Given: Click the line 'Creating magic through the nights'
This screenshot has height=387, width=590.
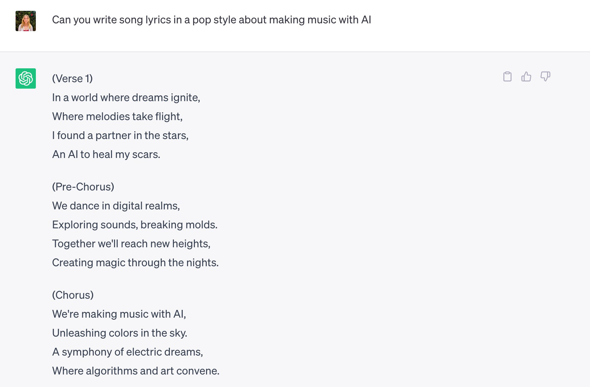Looking at the screenshot, I should [x=135, y=263].
